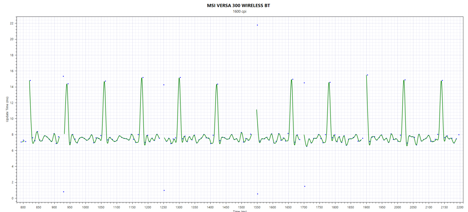468x212 pixels.
Task: Click the 15.5 ms point near 1900 ms
Action: [x=368, y=75]
